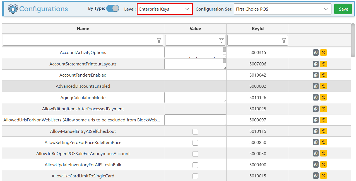Click the Save button
The image size is (356, 181).
click(343, 9)
